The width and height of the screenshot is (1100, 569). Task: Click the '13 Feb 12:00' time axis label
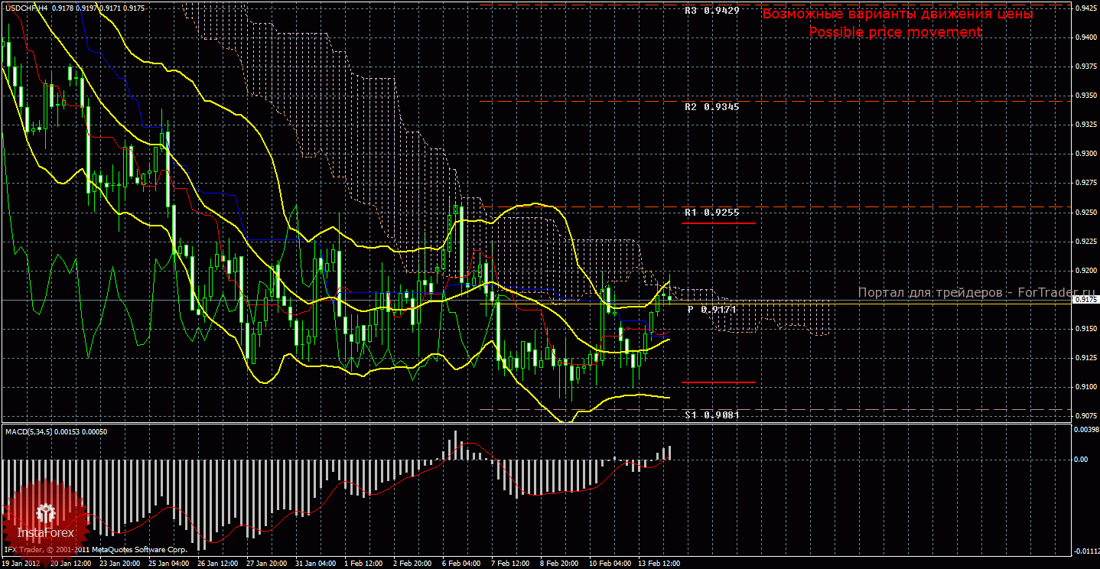(x=658, y=564)
